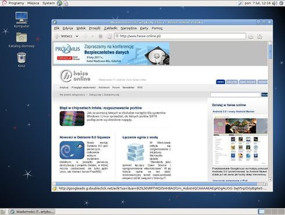Viewport: 285px width, 215px height.
Task: Click the Forum navigation link
Action: click(116, 87)
